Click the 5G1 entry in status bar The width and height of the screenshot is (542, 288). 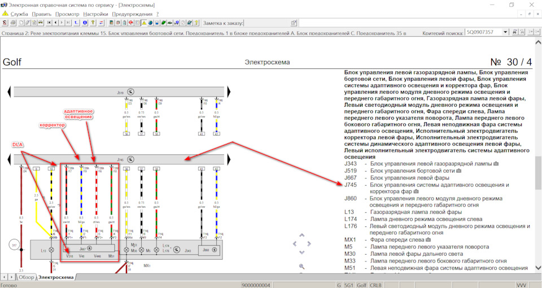coord(348,285)
